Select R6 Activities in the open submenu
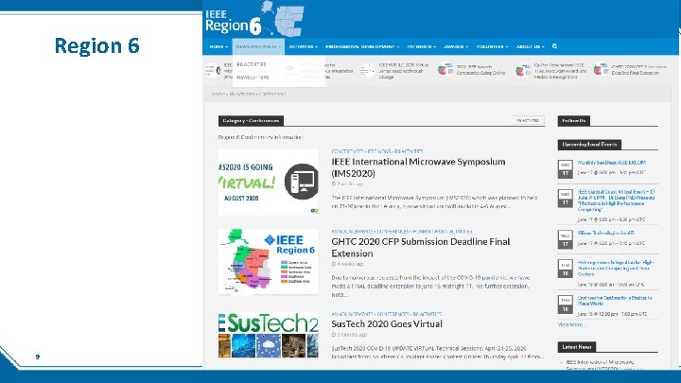Viewport: 681px width, 383px height. click(252, 64)
